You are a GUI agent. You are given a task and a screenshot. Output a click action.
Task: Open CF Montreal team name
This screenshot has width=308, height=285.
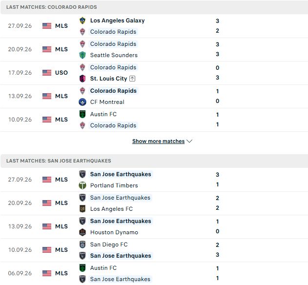point(107,102)
